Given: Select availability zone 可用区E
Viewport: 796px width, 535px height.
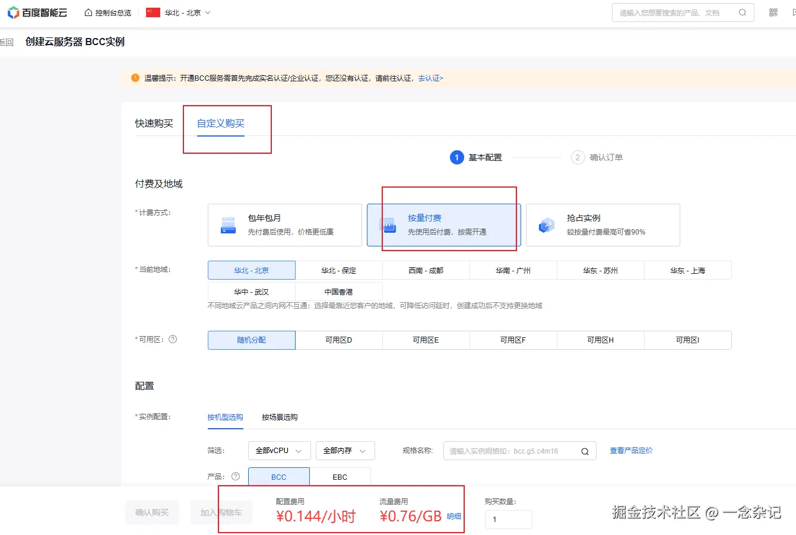Looking at the screenshot, I should (x=426, y=340).
